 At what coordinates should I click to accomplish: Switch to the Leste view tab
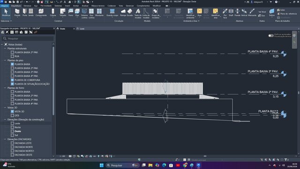82,29
